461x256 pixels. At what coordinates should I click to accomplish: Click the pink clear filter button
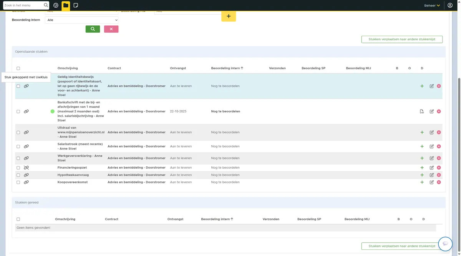coord(111,29)
